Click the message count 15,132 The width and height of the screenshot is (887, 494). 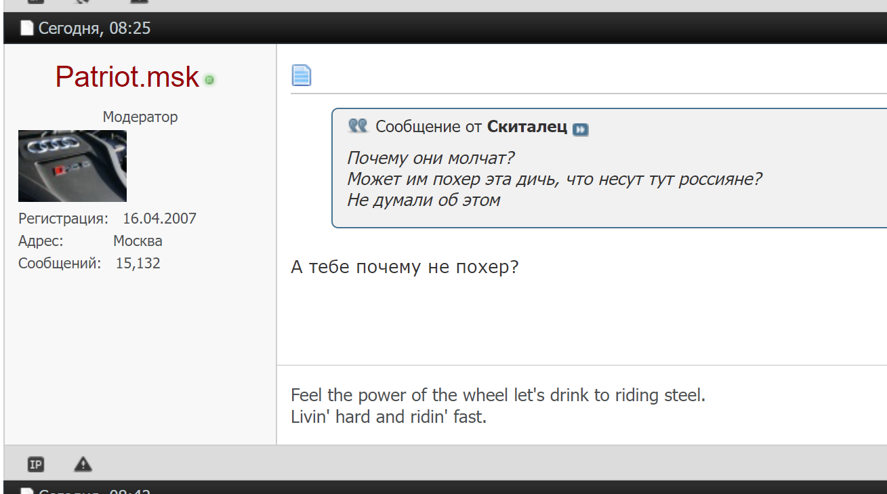pos(138,263)
